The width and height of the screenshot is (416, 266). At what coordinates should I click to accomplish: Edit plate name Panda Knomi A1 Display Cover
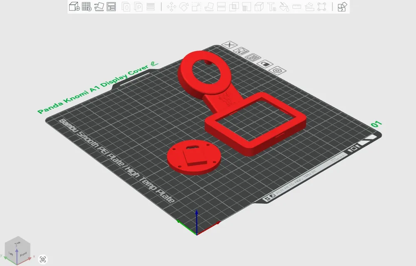154,64
